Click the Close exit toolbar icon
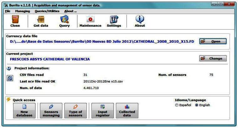Viewport: 238px width, 128px height. pos(15,21)
